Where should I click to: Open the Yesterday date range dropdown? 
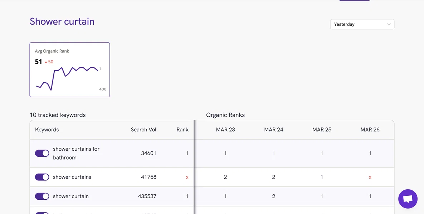tap(362, 24)
